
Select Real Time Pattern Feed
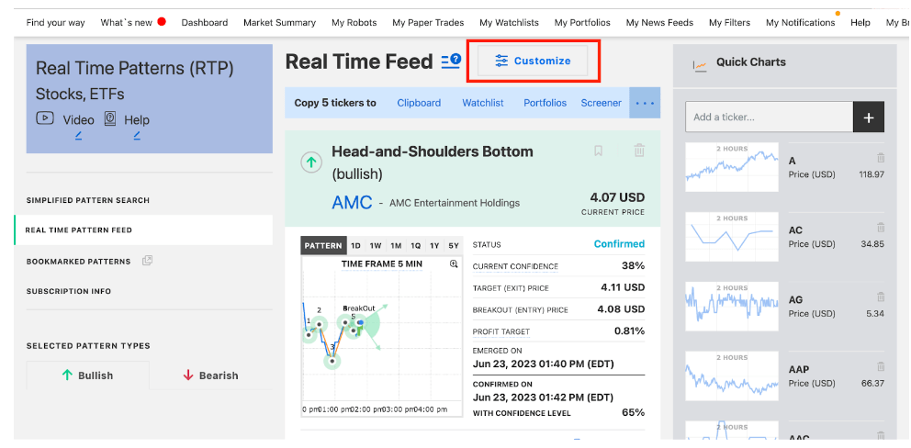tap(143, 230)
